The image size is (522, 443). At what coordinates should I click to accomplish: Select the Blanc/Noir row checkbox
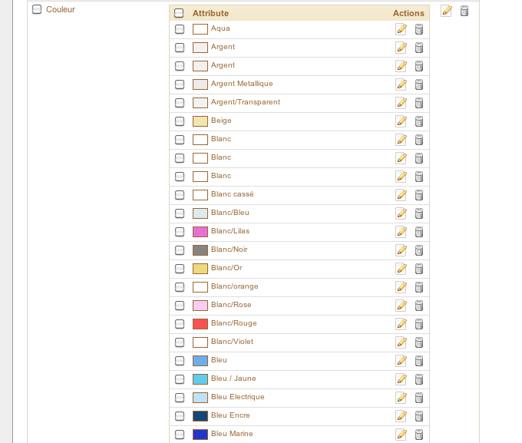(x=180, y=250)
